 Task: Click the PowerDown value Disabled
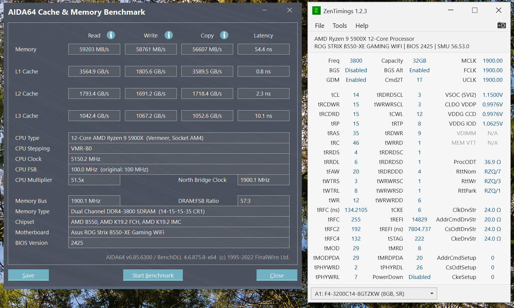point(419,277)
